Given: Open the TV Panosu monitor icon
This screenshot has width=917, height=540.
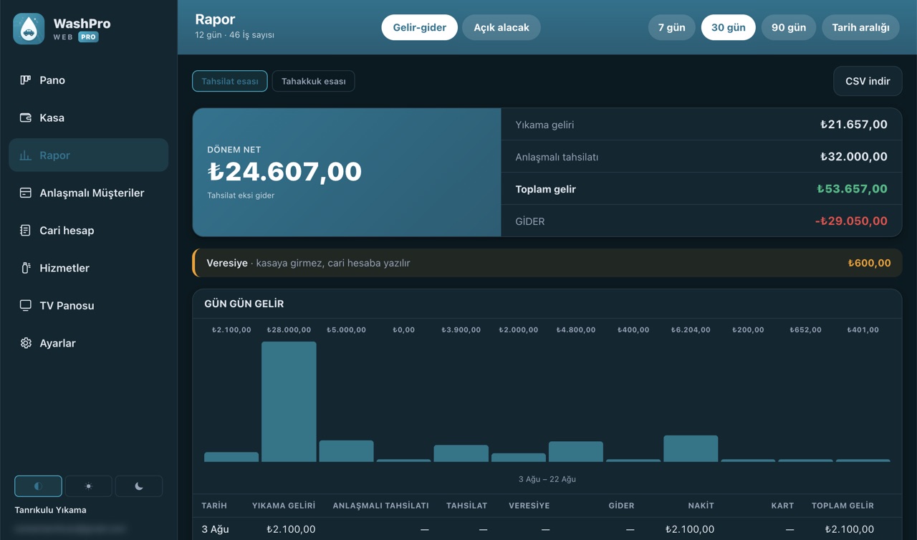Looking at the screenshot, I should [25, 305].
